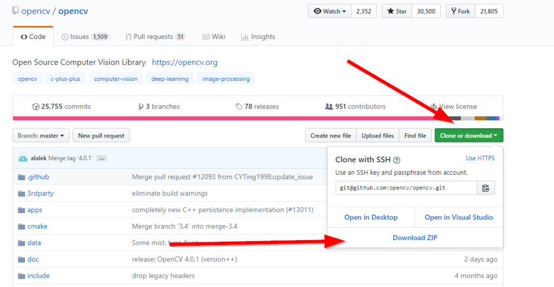Switch to the Code tab
The width and height of the screenshot is (554, 287).
[x=33, y=37]
